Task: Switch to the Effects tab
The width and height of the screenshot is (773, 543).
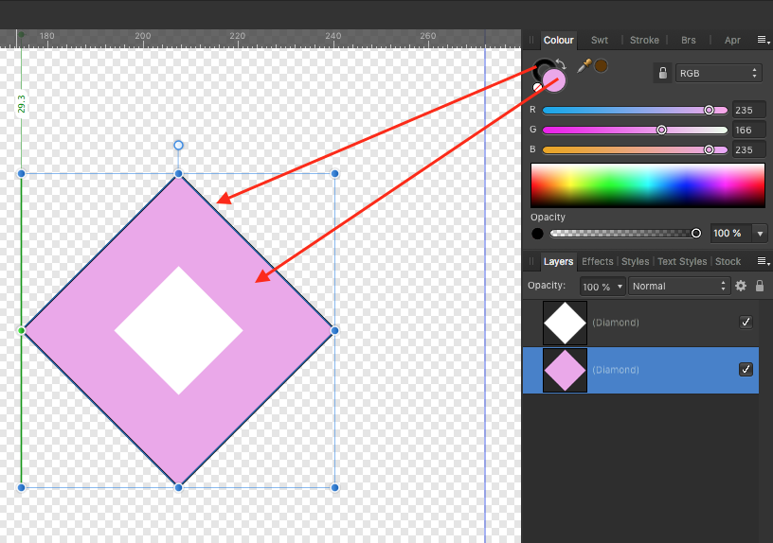Action: pyautogui.click(x=597, y=261)
